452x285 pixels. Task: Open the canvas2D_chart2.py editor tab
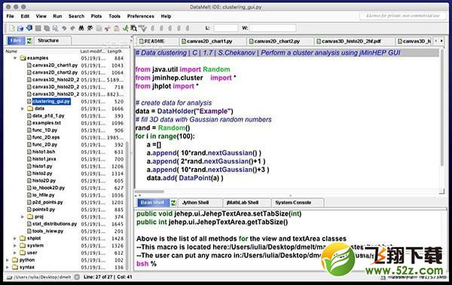point(280,41)
